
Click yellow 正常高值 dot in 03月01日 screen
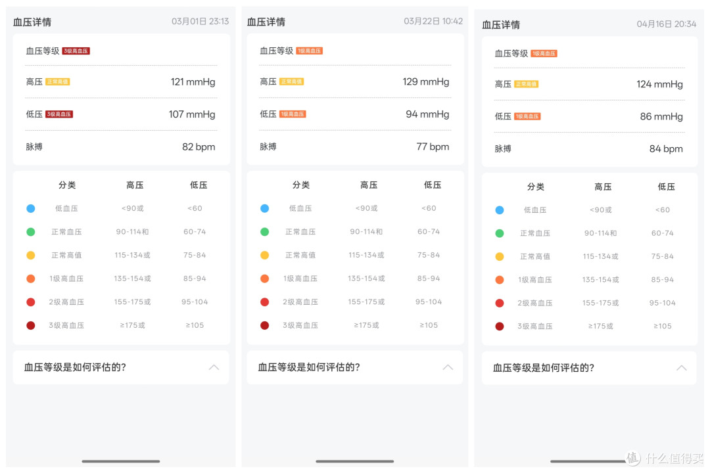[x=31, y=256]
